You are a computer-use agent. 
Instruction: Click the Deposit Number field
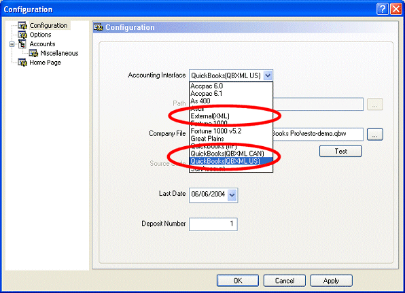213,224
